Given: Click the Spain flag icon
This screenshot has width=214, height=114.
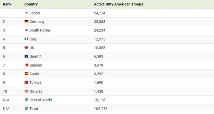Looking at the screenshot, I should coord(26,74).
